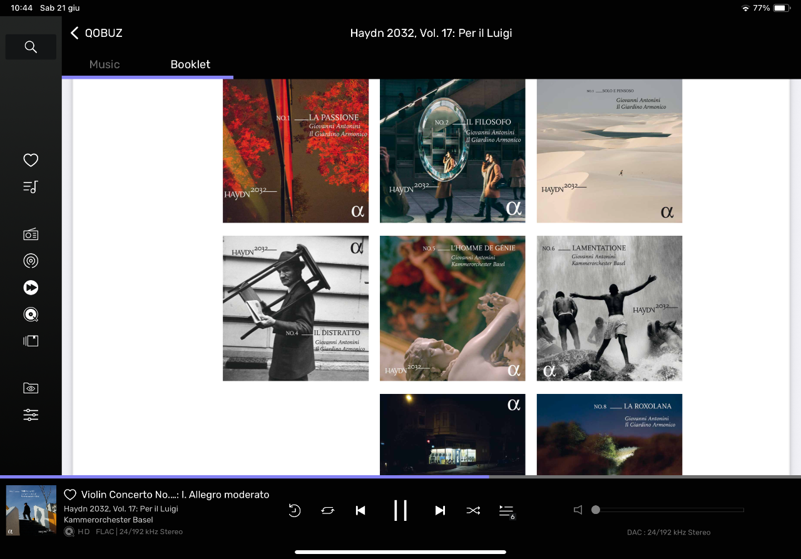Screen dimensions: 801x559
Task: Click the page title Haydn 2032, Vol. 17
Action: coord(431,33)
